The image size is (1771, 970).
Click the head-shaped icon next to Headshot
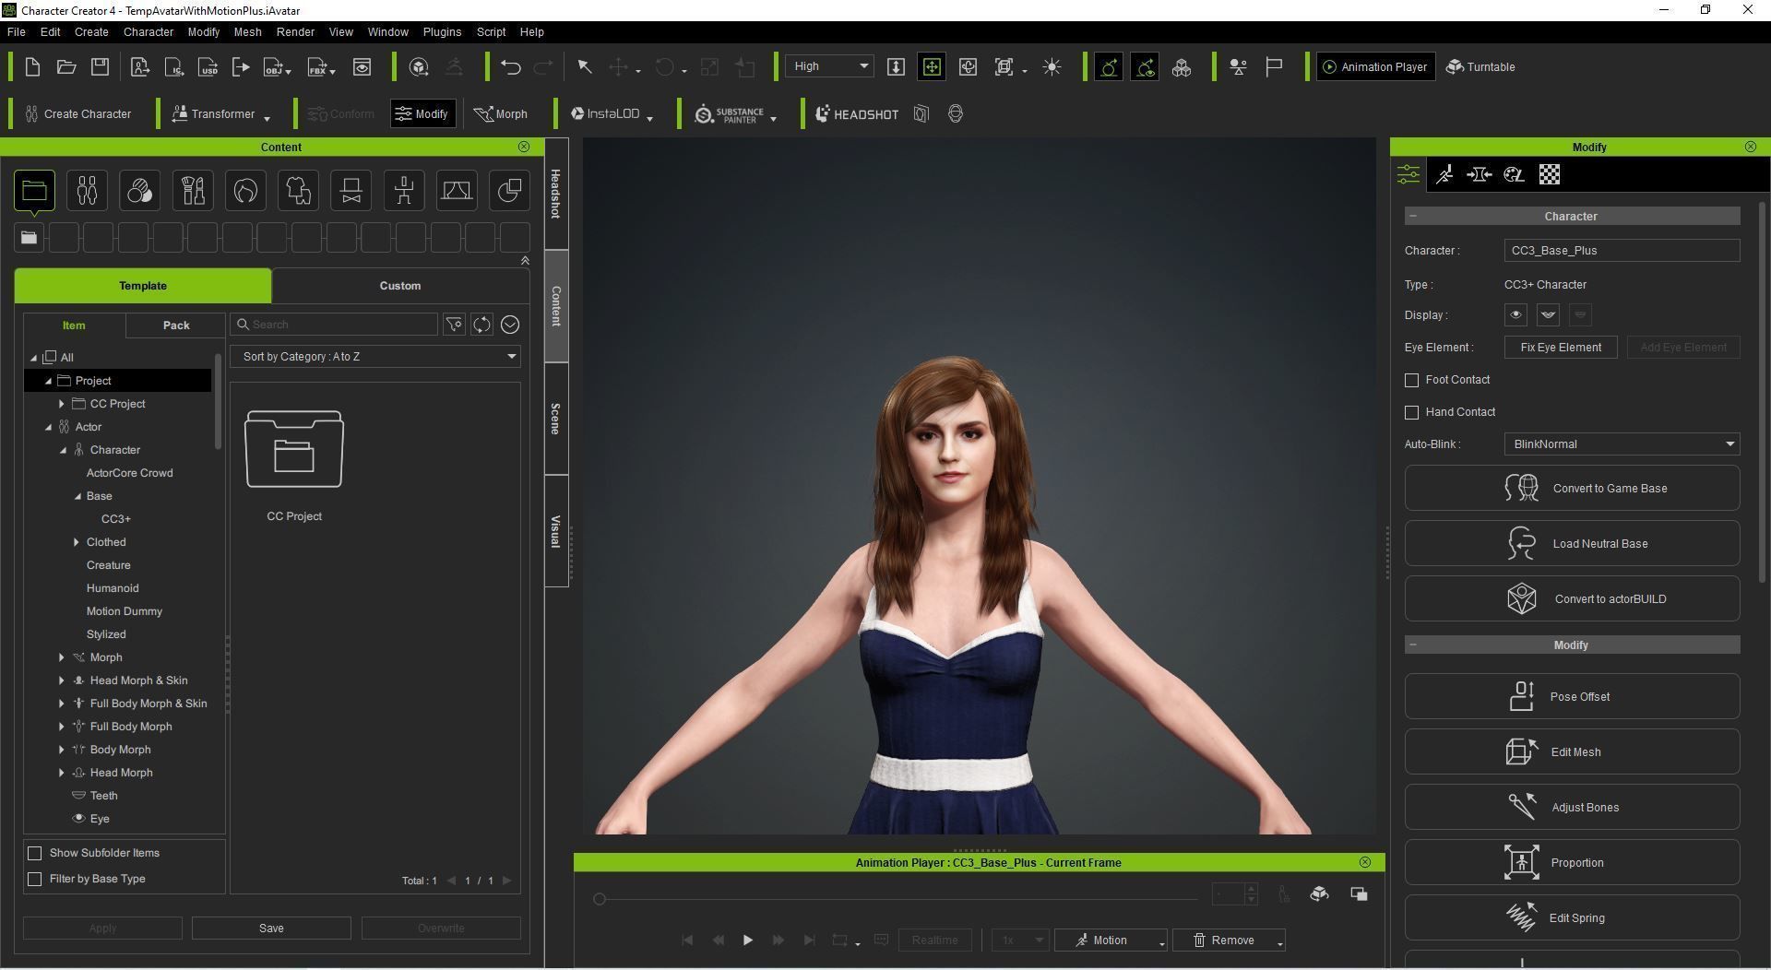(x=956, y=114)
